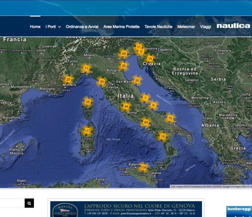Select the 71 cluster marker near Genova

tap(86, 68)
